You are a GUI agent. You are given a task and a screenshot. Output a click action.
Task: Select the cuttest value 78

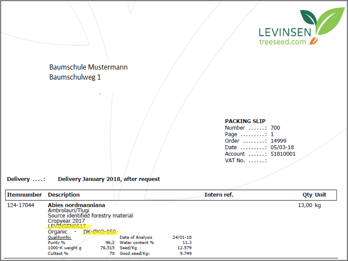pyautogui.click(x=112, y=254)
